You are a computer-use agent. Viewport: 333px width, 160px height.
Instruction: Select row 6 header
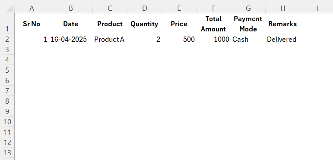click(7, 80)
